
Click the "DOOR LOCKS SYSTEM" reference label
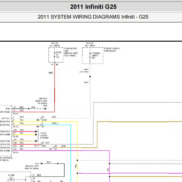tap(44, 136)
